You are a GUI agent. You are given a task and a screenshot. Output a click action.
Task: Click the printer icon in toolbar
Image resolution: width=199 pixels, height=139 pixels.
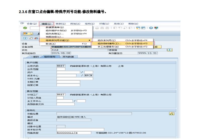pos(97,29)
